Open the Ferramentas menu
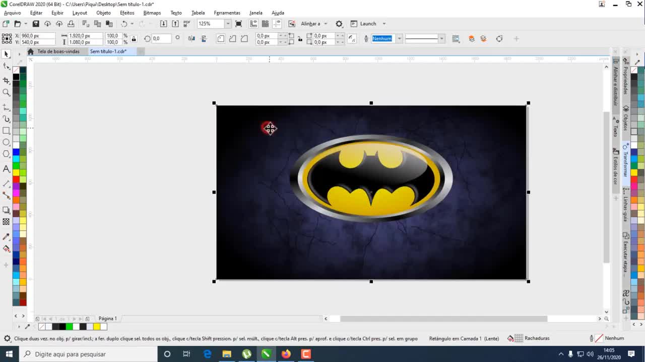645x362 pixels. (x=227, y=13)
